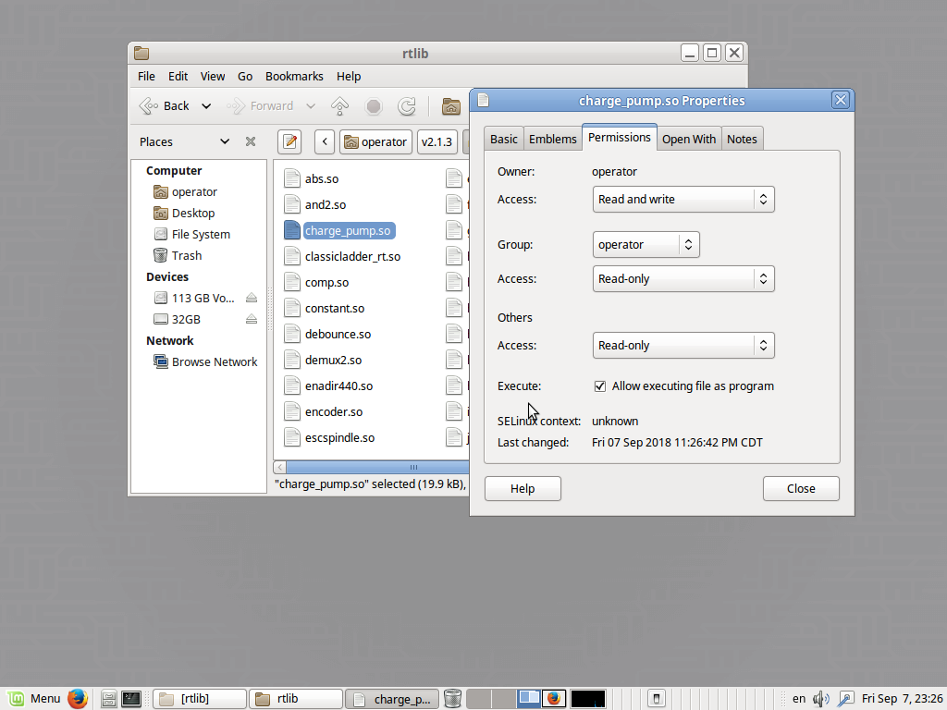Open the Back history dropdown arrow

(206, 106)
